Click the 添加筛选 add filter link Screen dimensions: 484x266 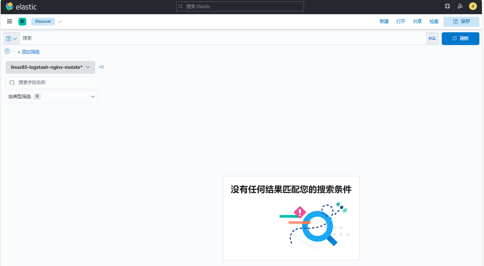coord(29,52)
